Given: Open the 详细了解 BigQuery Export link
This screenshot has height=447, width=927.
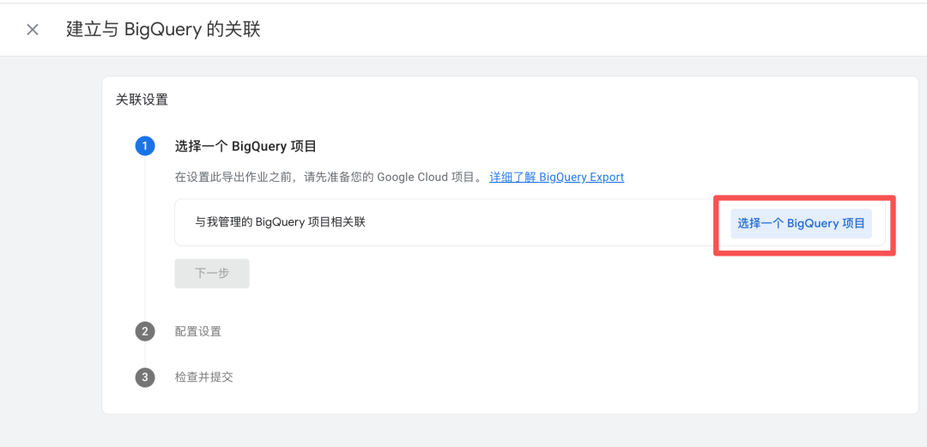Looking at the screenshot, I should 556,177.
